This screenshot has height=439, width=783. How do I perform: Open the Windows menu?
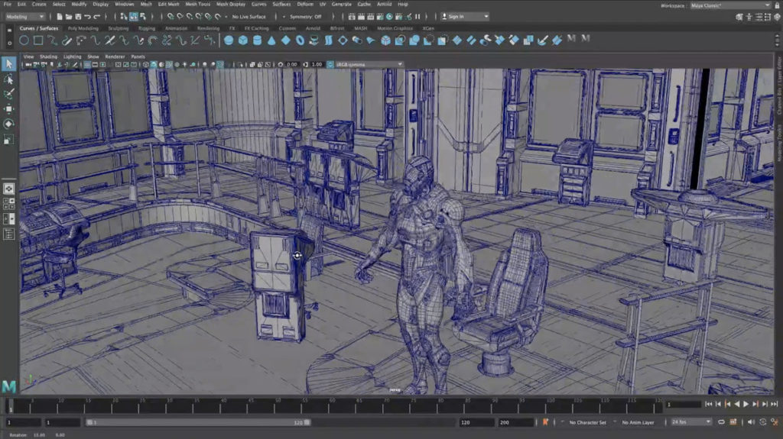(x=124, y=4)
